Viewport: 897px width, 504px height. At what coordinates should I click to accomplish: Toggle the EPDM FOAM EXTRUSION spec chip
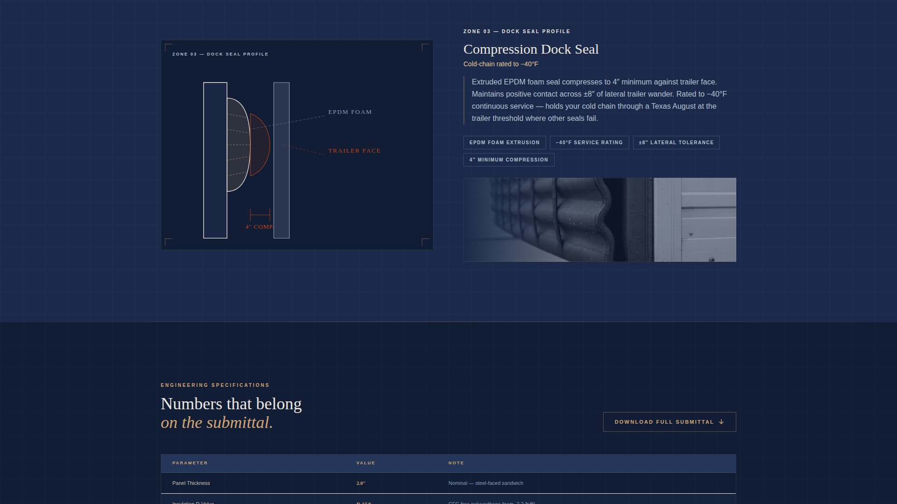pos(505,143)
